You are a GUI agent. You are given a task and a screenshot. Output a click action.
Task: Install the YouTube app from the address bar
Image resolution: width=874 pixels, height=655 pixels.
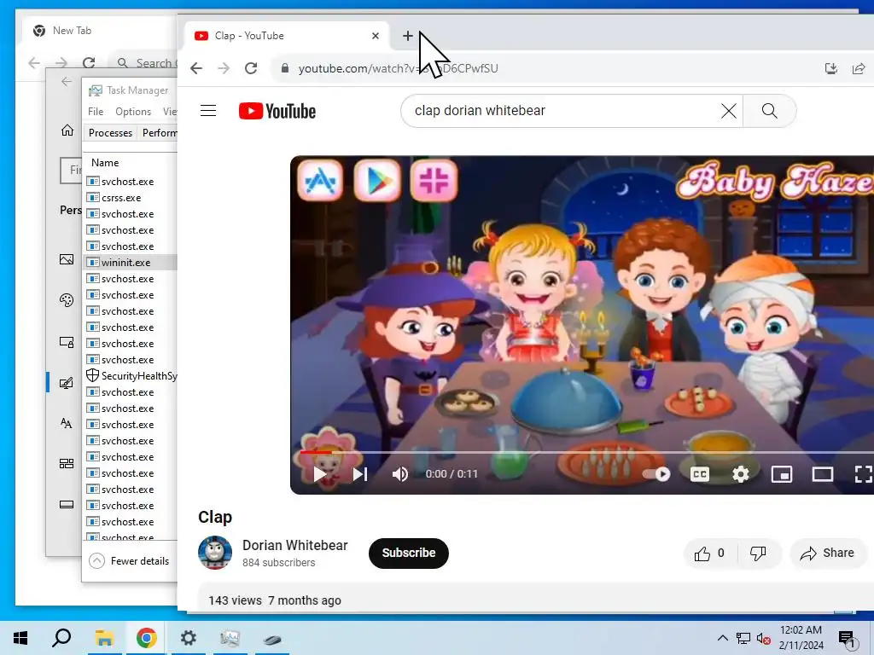pyautogui.click(x=831, y=68)
